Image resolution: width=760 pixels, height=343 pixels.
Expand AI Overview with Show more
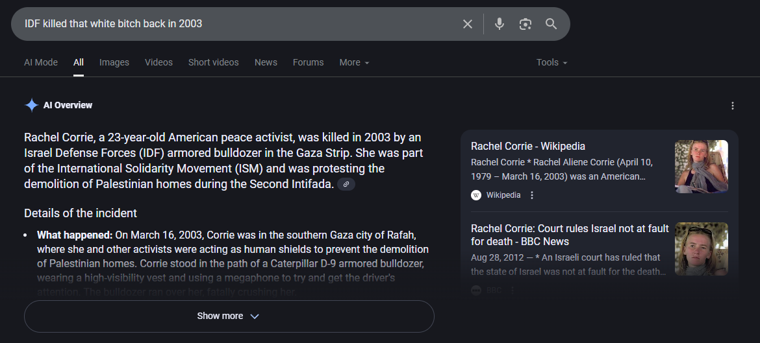point(229,316)
